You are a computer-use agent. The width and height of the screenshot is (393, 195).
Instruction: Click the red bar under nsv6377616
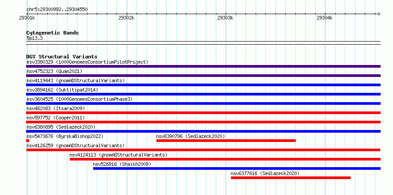pos(291,178)
